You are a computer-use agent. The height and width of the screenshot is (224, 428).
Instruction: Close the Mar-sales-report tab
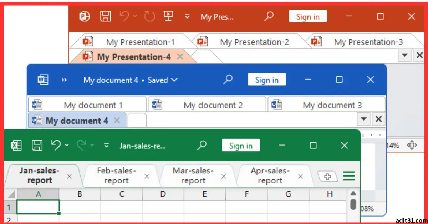click(x=224, y=176)
